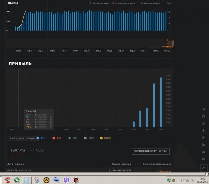Screen dimensions: 209x184
Task: Open the Bitcointalk social link icon
Action: point(203,124)
